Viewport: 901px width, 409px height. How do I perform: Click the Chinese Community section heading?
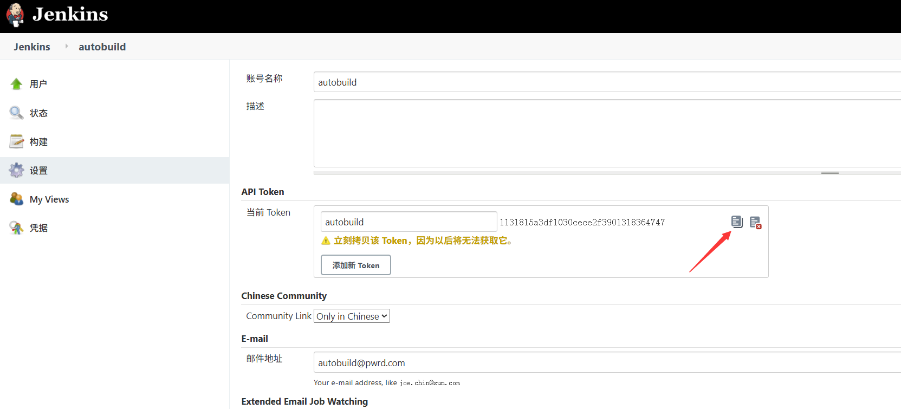click(x=284, y=296)
